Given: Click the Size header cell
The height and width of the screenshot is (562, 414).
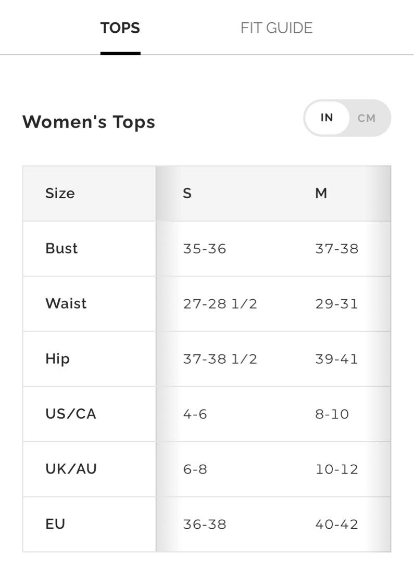Looking at the screenshot, I should pyautogui.click(x=60, y=193).
